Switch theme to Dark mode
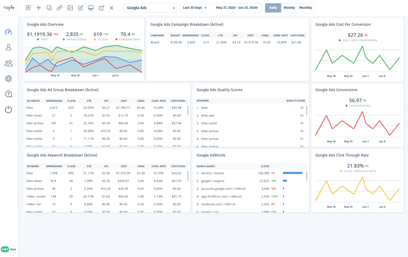 click(x=13, y=249)
